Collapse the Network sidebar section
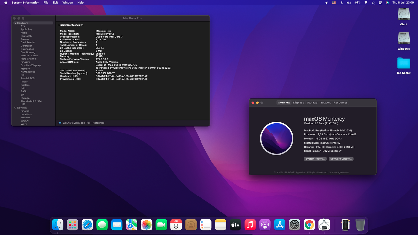Image resolution: width=418 pixels, height=235 pixels. [15, 108]
